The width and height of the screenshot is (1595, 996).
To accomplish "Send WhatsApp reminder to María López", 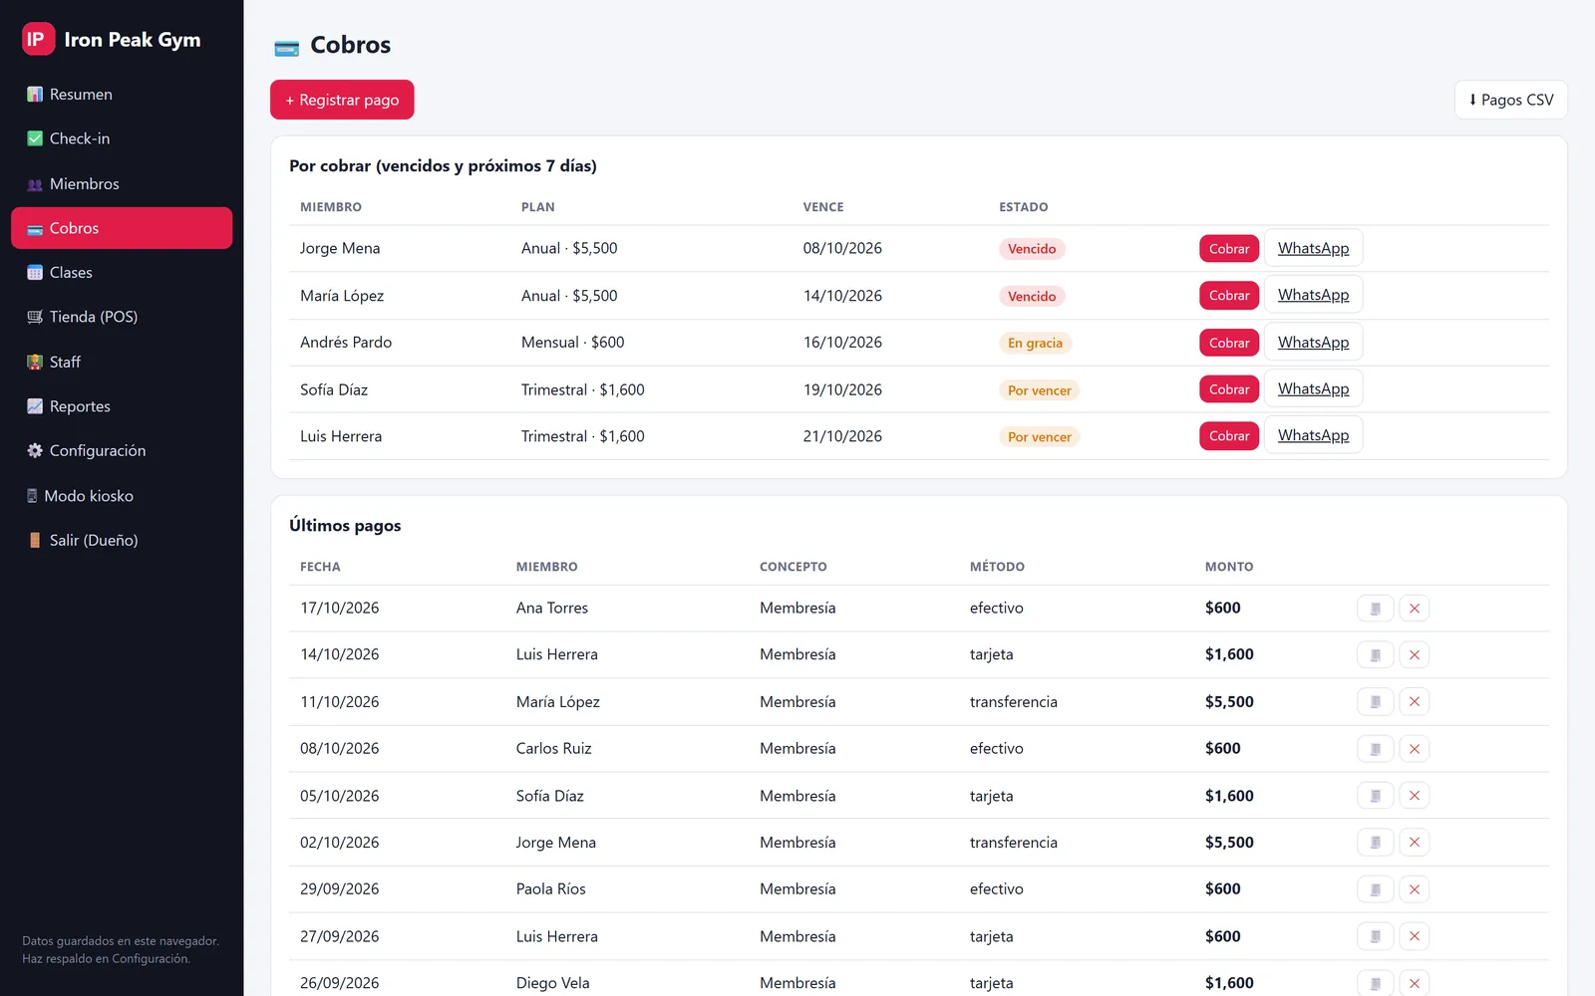I will pos(1313,295).
